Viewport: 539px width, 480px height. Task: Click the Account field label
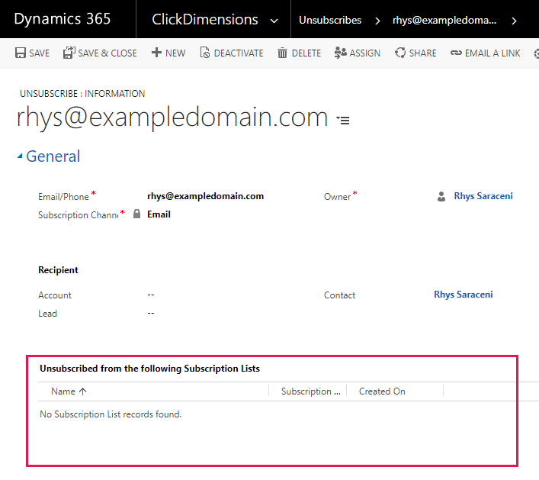pos(55,295)
